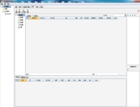This screenshot has height=107, width=140.
Task: Click the blue up arrow icon
Action: 128,15
